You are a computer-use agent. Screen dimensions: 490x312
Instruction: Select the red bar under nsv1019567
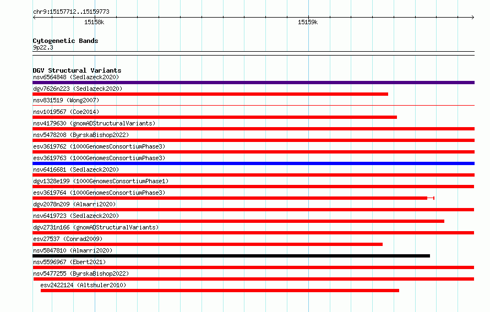tap(215, 117)
